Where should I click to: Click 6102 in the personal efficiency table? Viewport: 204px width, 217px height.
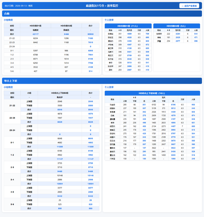pos(154,105)
